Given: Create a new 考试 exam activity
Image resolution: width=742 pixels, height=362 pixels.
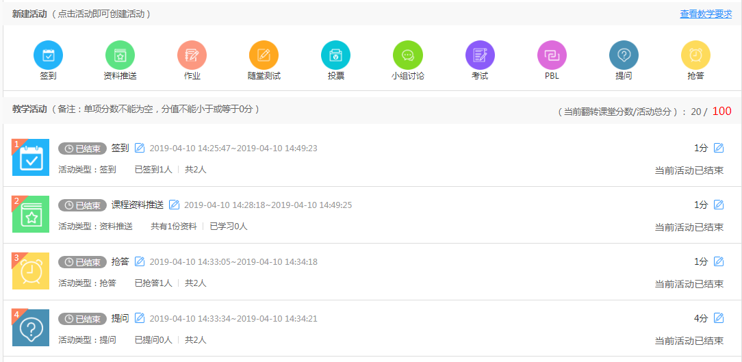Looking at the screenshot, I should click(x=480, y=55).
